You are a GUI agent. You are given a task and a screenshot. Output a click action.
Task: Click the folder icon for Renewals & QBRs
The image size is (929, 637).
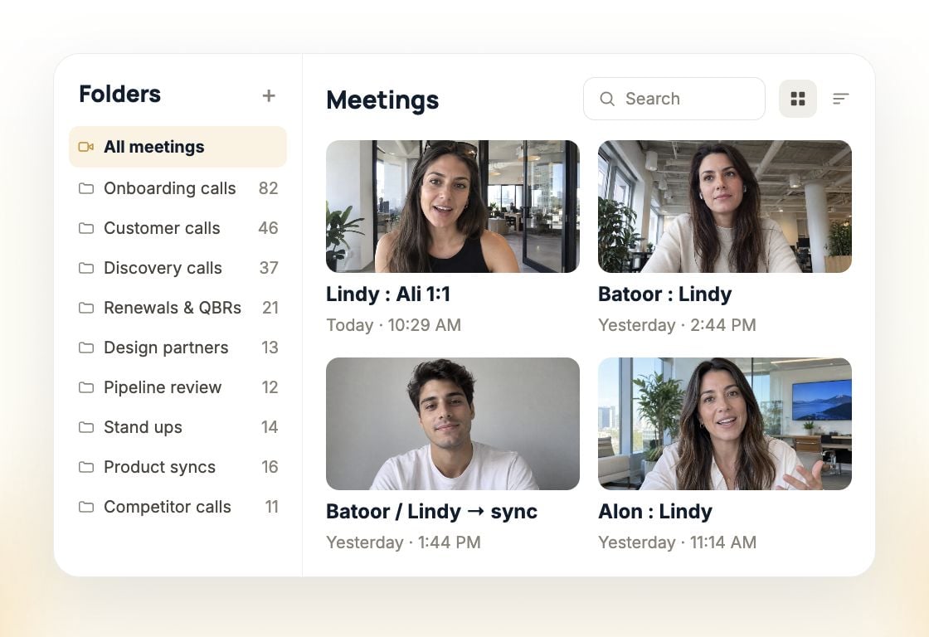coord(86,308)
